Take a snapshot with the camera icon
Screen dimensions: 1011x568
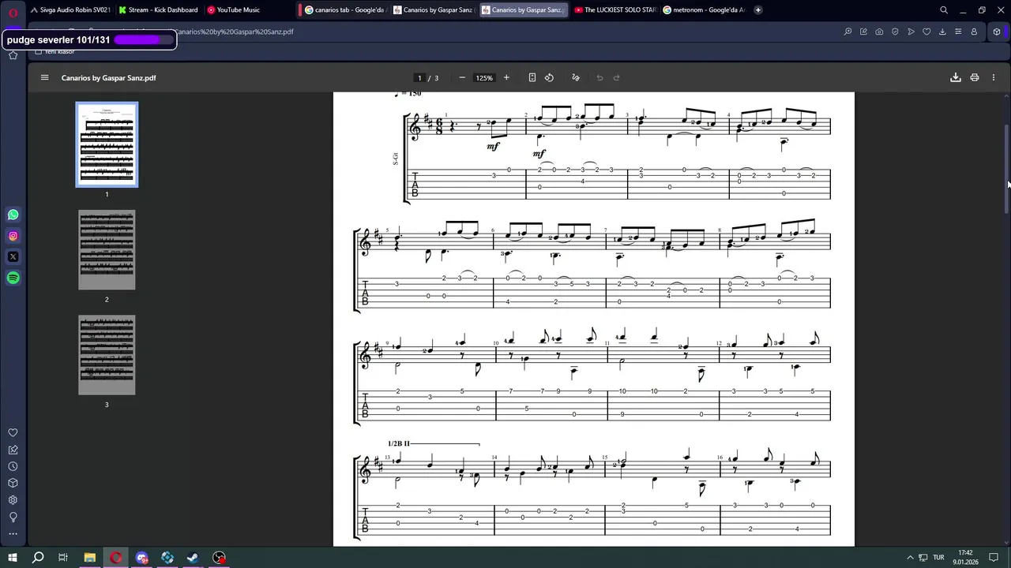click(x=879, y=32)
